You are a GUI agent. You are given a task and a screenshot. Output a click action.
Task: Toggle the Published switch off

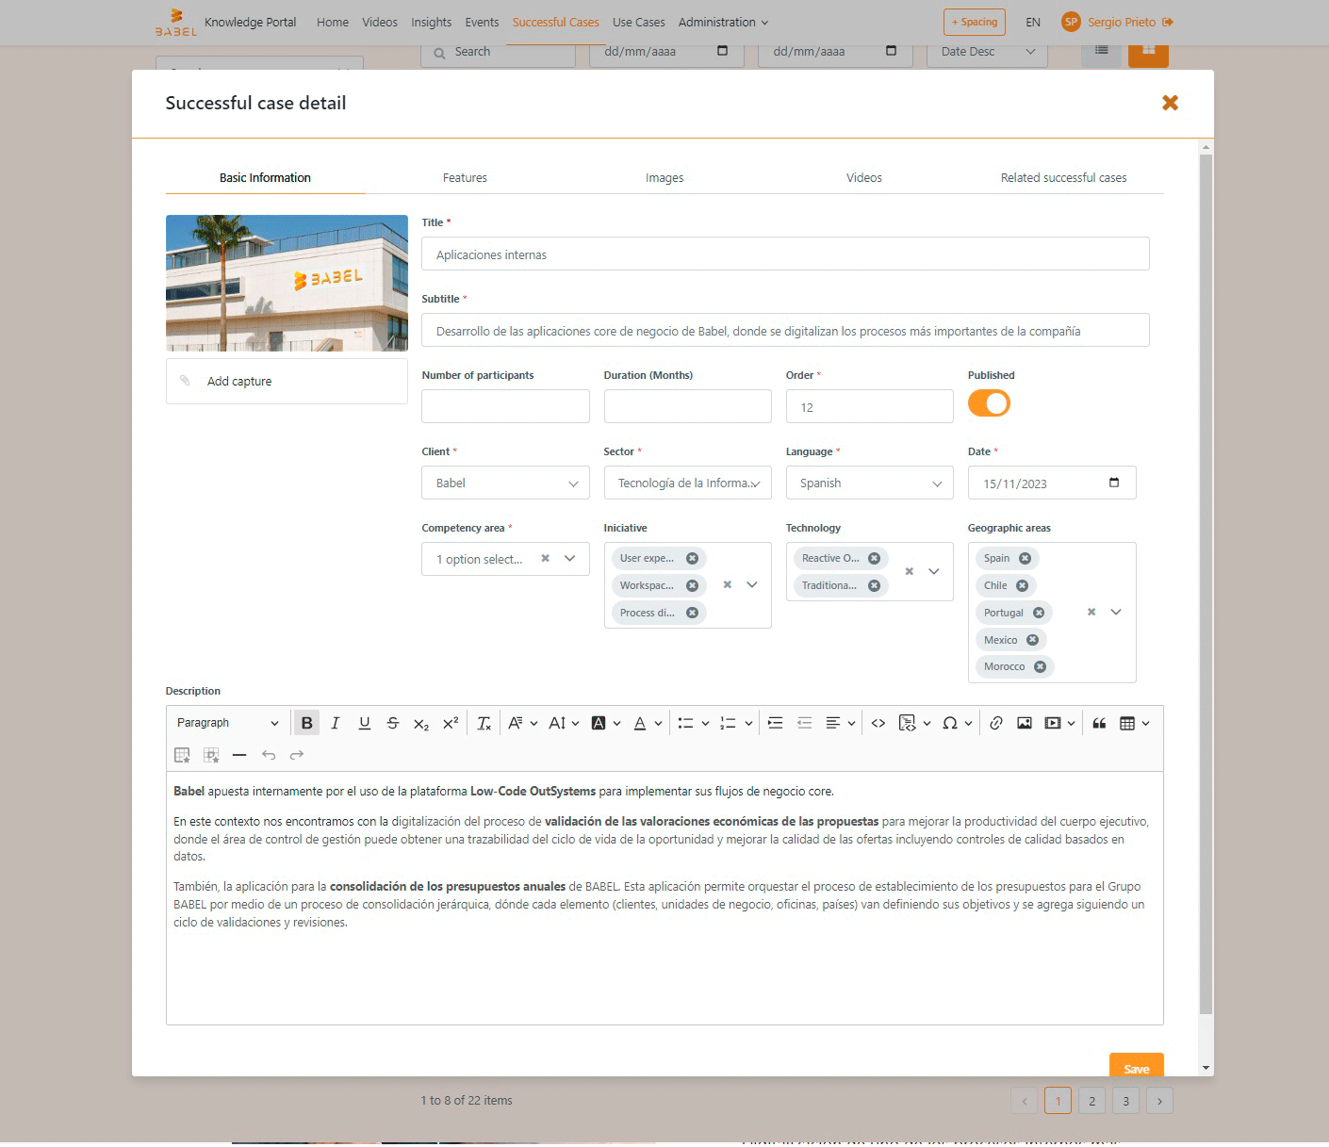(989, 403)
